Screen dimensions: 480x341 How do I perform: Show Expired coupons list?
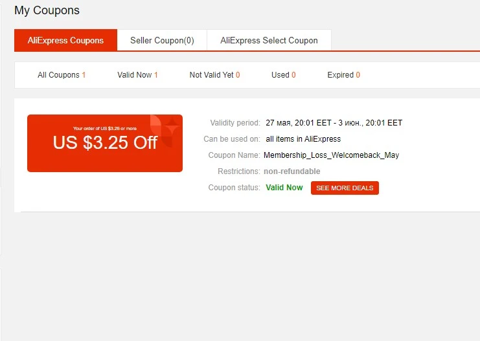pyautogui.click(x=343, y=75)
